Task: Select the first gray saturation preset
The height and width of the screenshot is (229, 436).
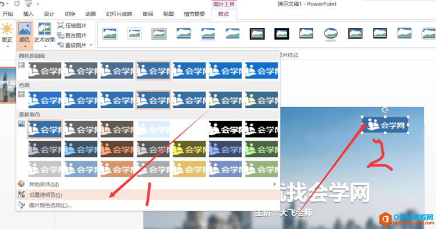Action: pos(45,71)
